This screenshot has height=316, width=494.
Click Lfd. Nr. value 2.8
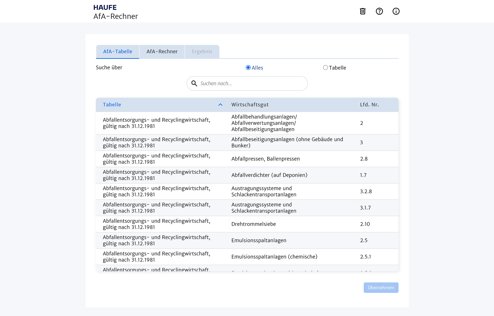coord(364,159)
